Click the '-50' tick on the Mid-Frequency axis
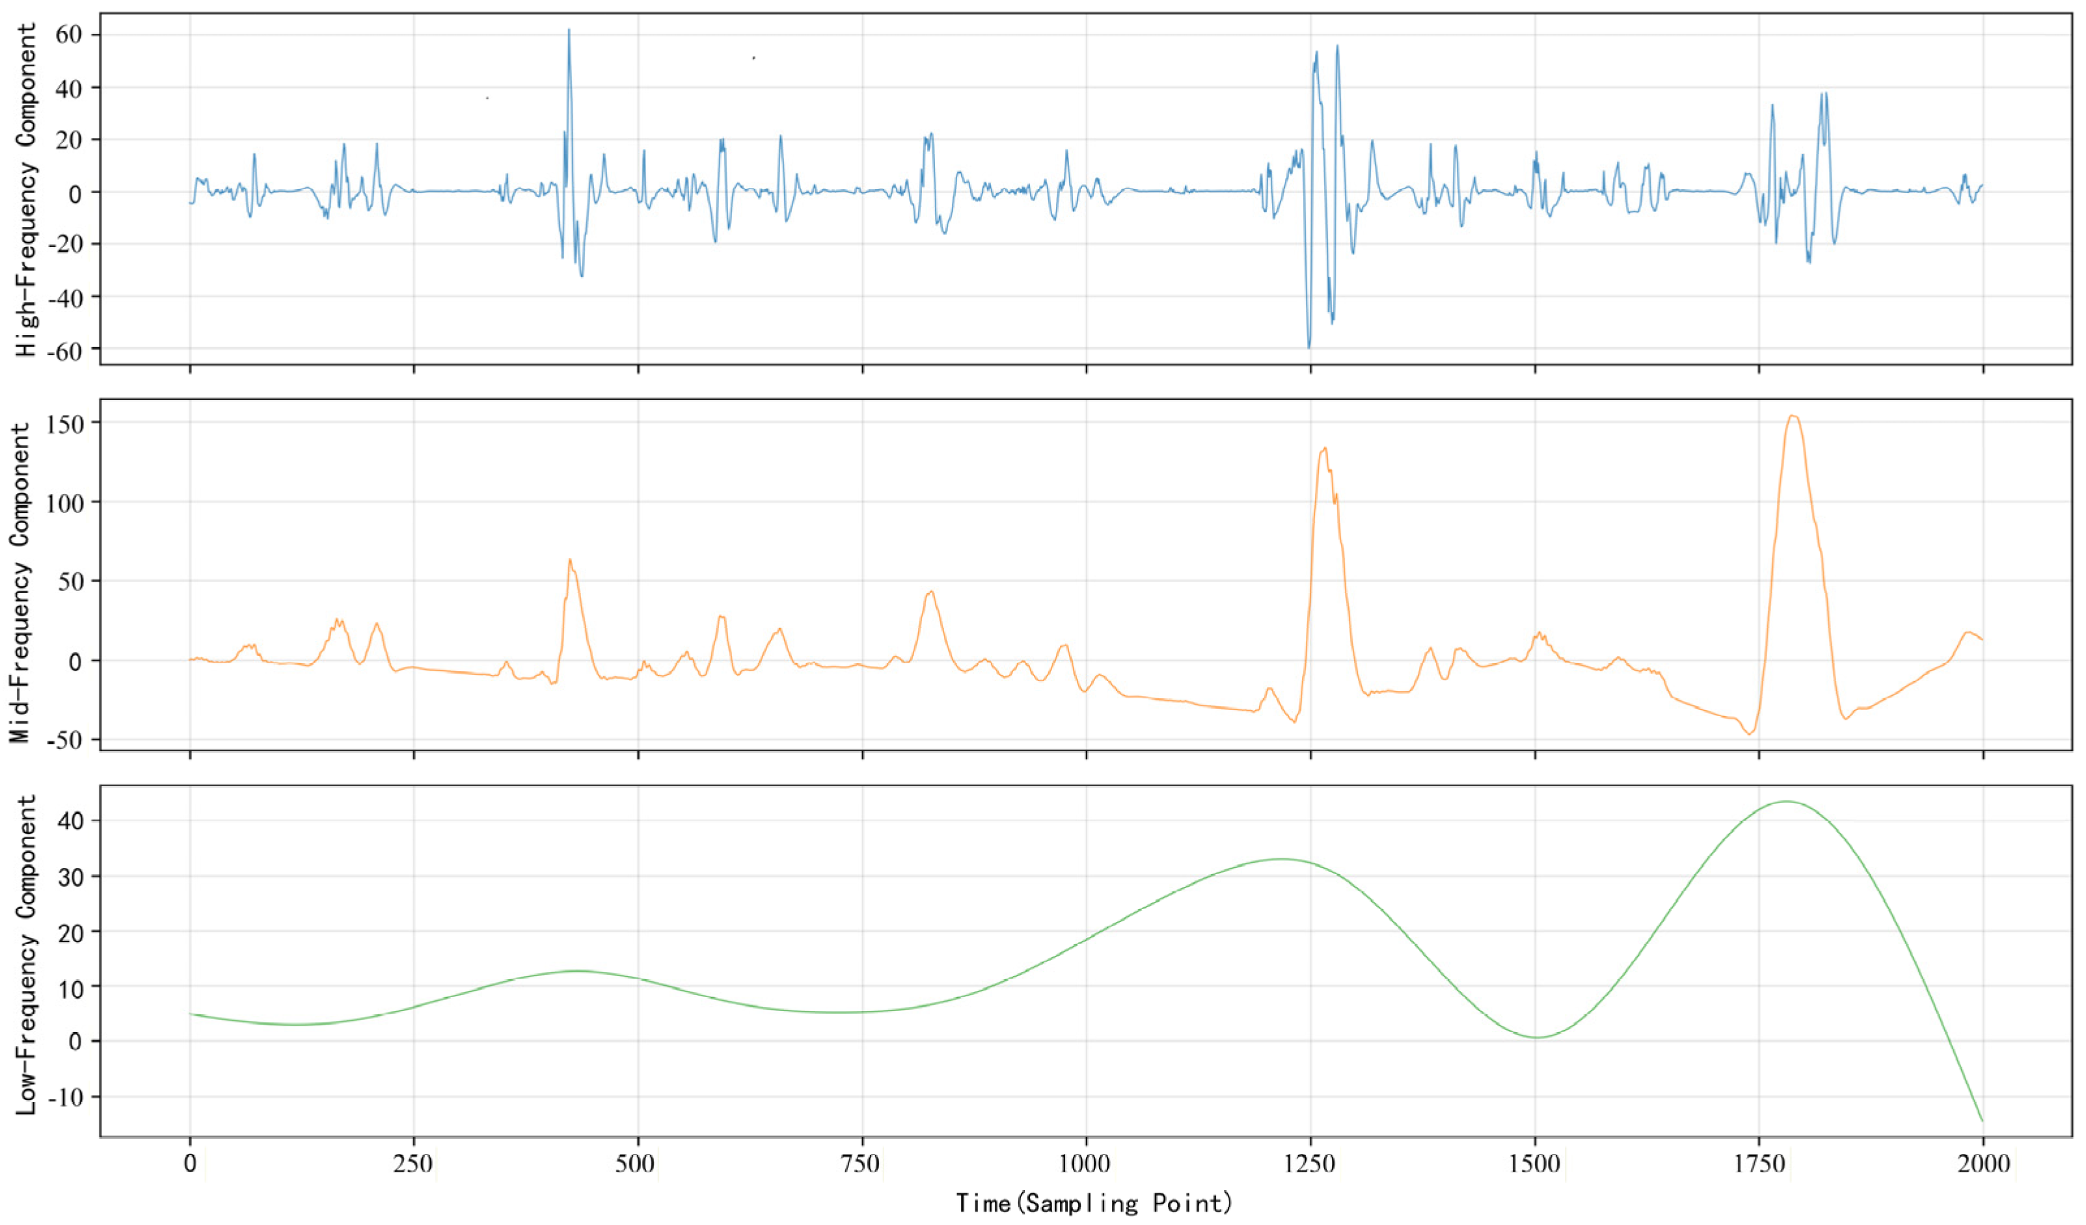This screenshot has width=2086, height=1225. point(63,741)
